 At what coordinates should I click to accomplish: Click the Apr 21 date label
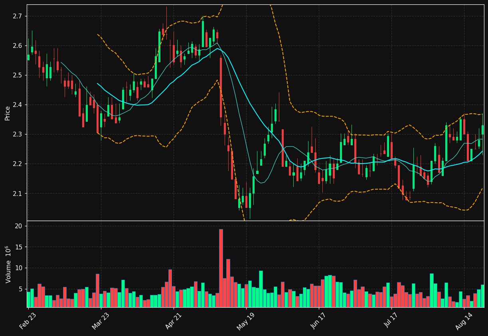(174, 320)
